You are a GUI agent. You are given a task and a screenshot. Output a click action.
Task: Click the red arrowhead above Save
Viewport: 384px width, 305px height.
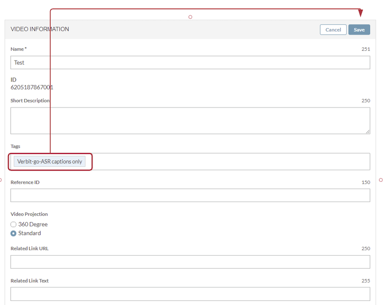click(361, 13)
